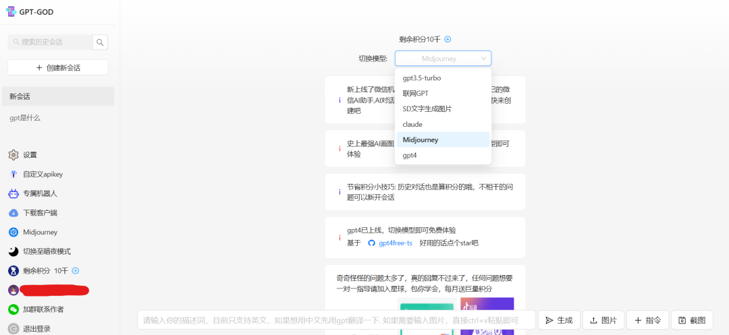Click the plus icon beside sidebar 剩余积分
The width and height of the screenshot is (729, 335).
click(76, 270)
